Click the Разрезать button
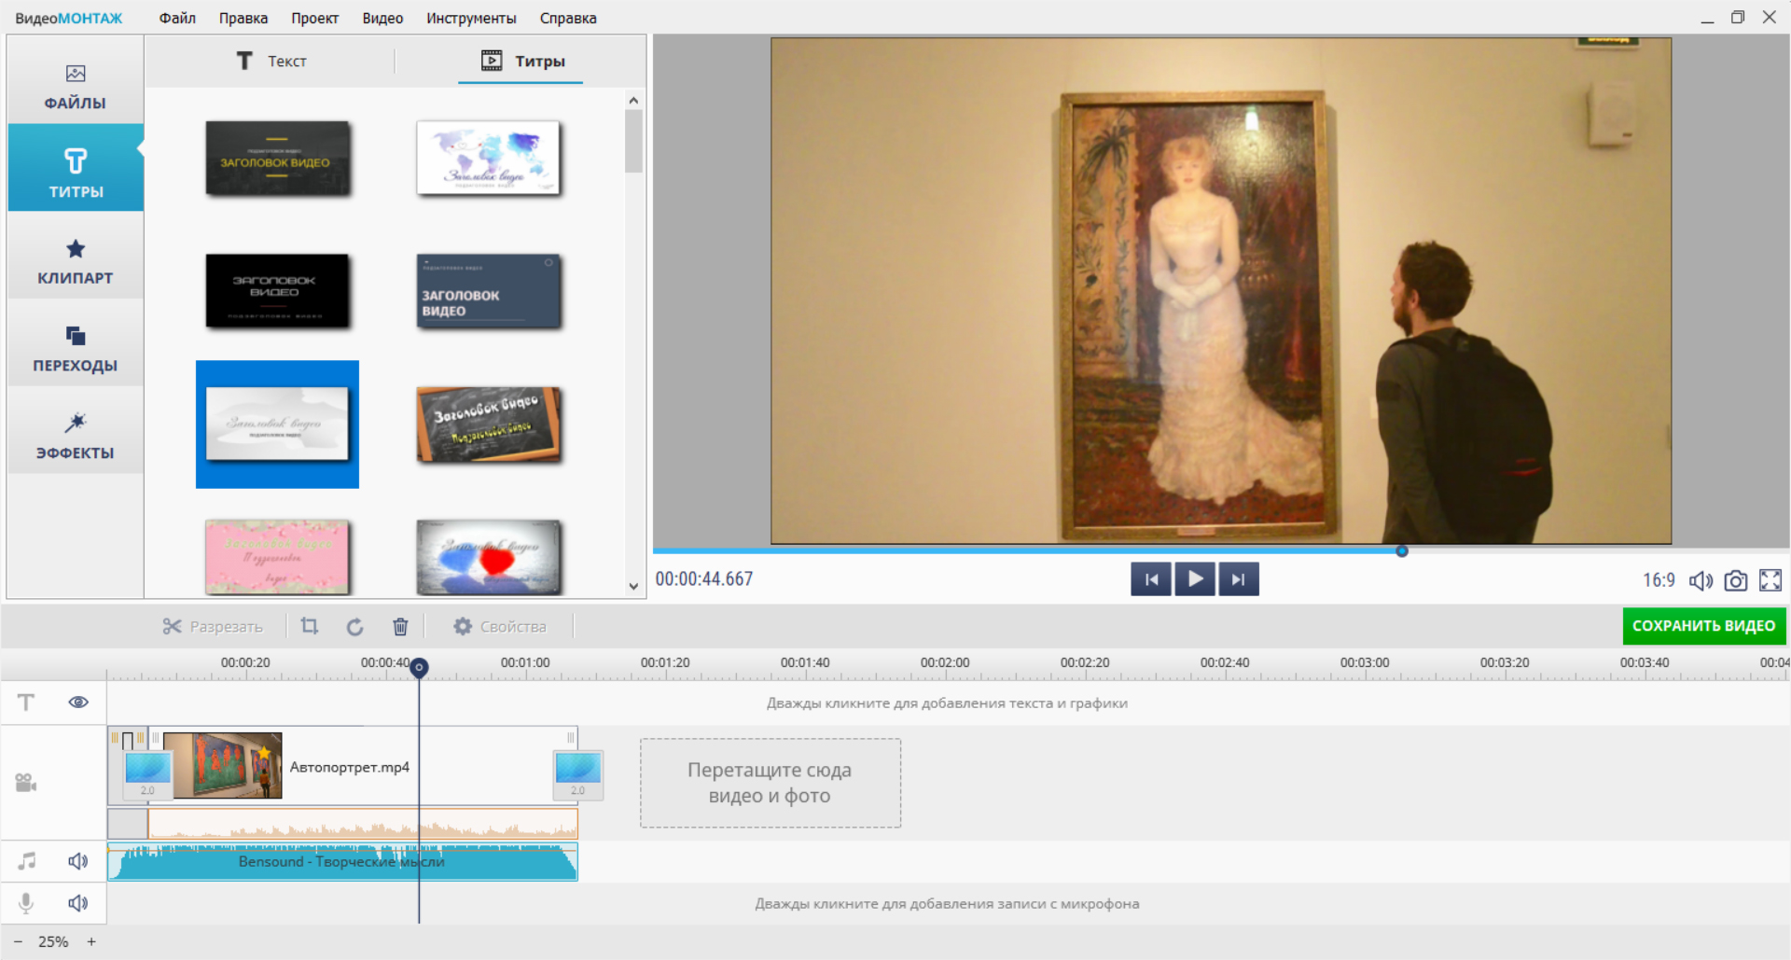Screen dimensions: 1791x960 click(213, 627)
